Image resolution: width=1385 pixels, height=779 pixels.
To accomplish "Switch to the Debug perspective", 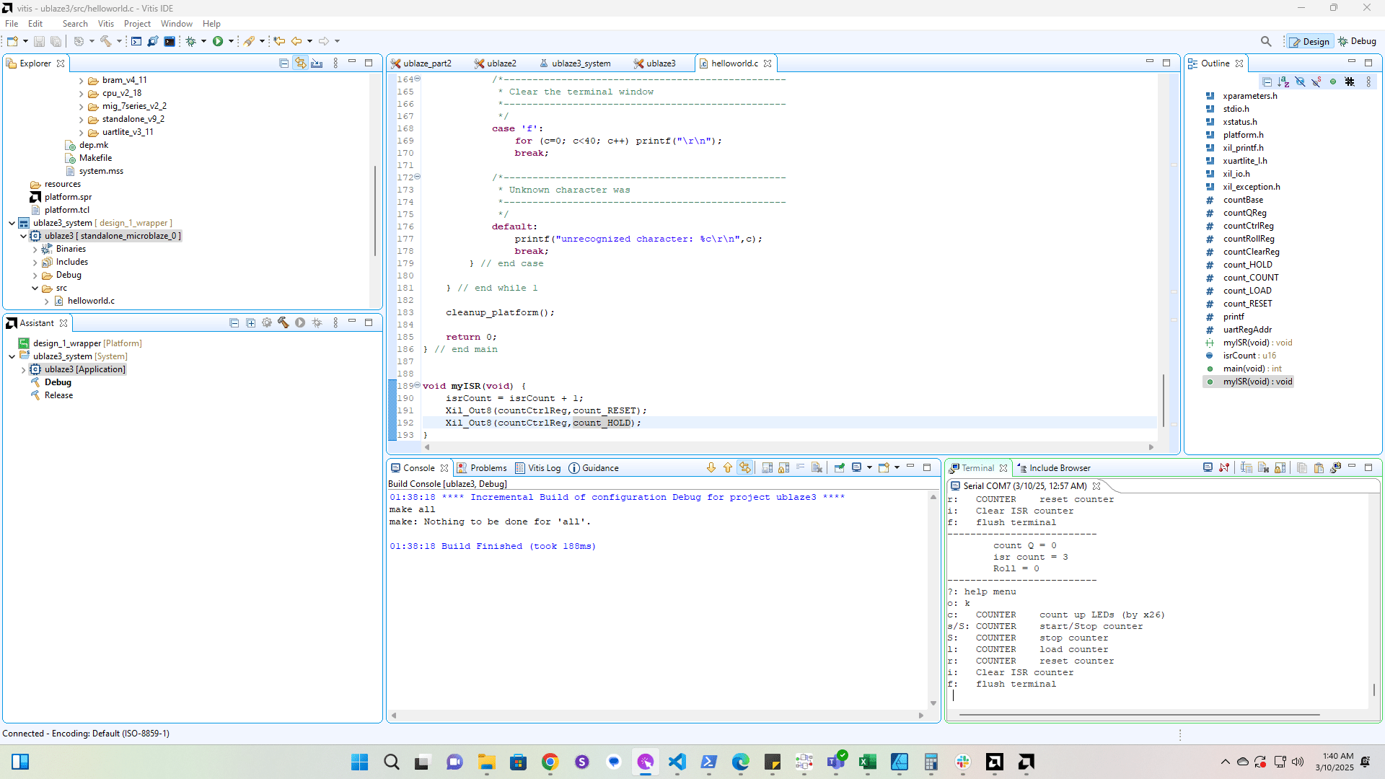I will 1357,41.
